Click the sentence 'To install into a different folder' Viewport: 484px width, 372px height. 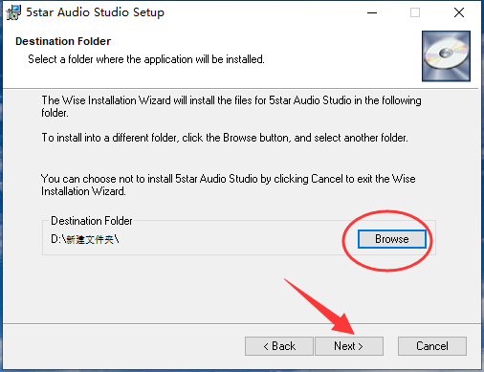tap(225, 138)
